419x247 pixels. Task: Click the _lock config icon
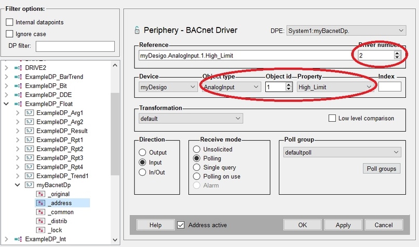pyautogui.click(x=40, y=230)
